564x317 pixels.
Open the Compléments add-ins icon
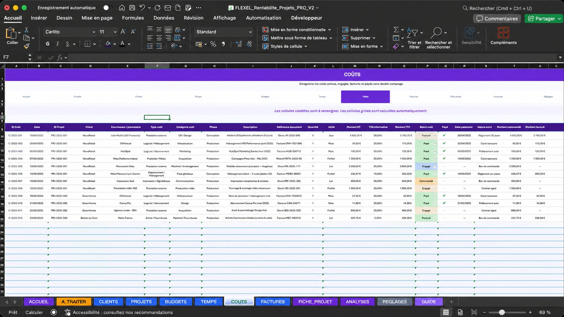[x=503, y=32]
